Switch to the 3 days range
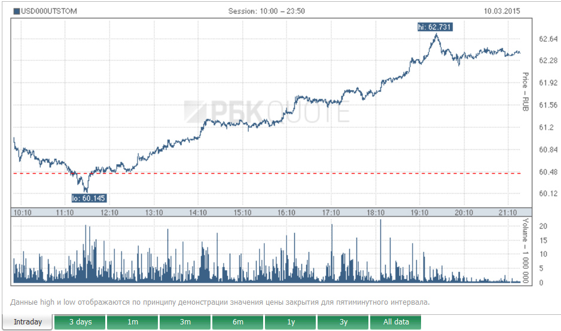Image resolution: width=561 pixels, height=331 pixels. [x=80, y=322]
